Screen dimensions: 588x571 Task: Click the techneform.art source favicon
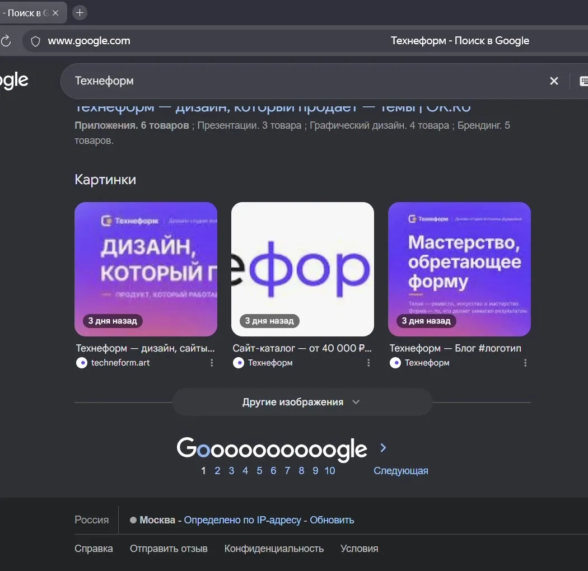click(82, 363)
